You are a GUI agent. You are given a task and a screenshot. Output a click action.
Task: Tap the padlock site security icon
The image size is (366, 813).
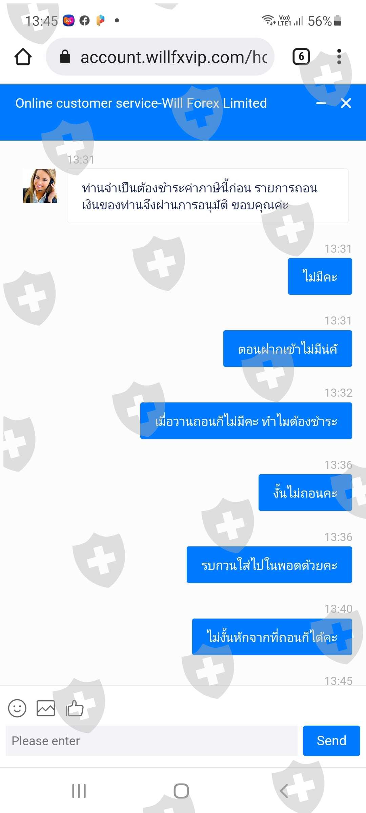click(65, 57)
